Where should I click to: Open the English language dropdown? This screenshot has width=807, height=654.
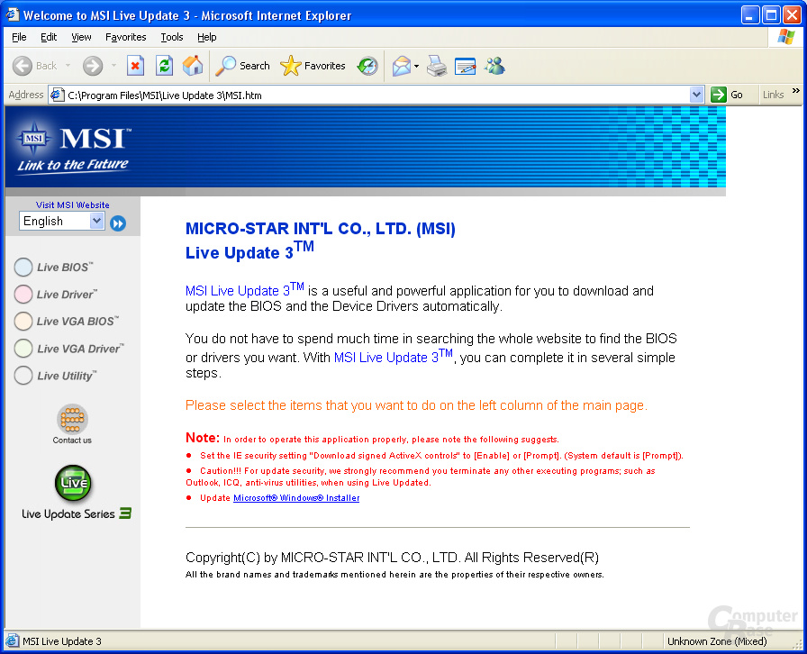point(62,221)
